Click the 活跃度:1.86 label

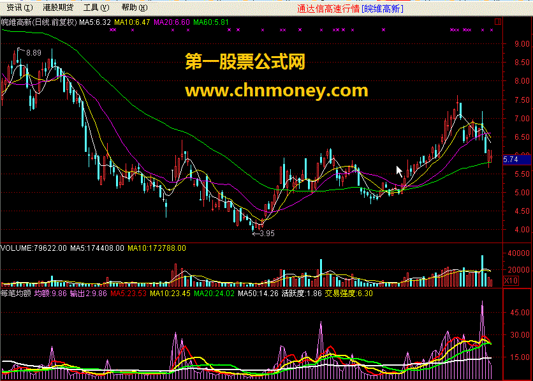pos(302,293)
